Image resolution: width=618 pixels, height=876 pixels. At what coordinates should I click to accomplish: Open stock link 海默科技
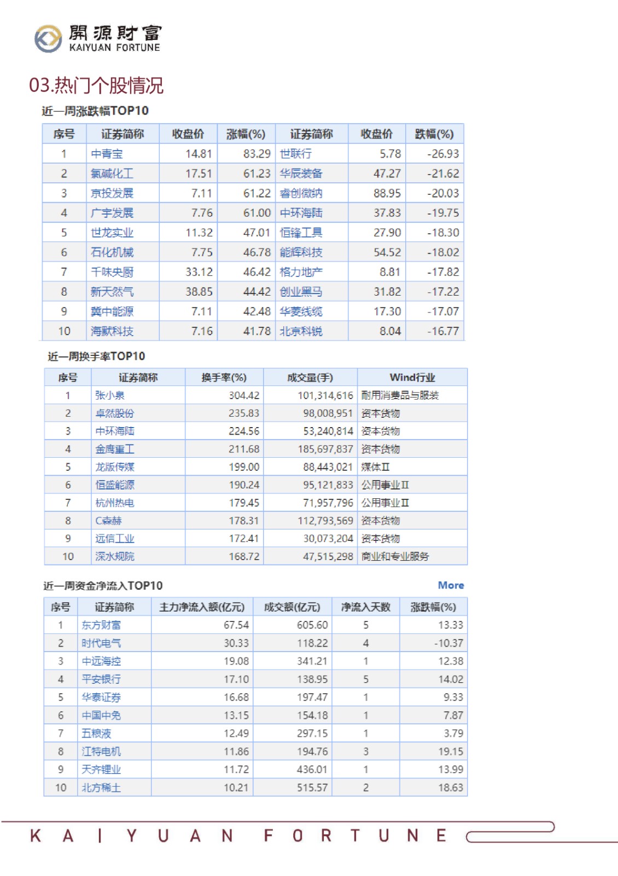click(x=112, y=331)
